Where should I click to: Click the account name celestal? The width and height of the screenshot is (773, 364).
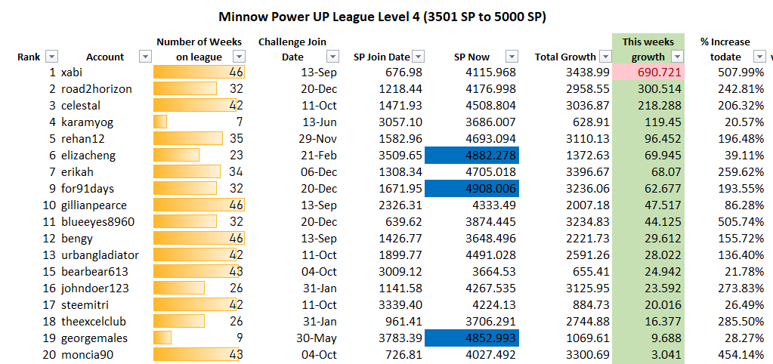coord(81,106)
